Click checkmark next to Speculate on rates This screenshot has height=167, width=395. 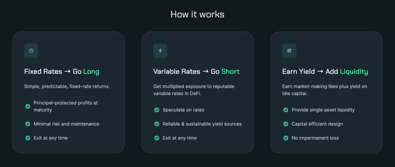point(157,110)
